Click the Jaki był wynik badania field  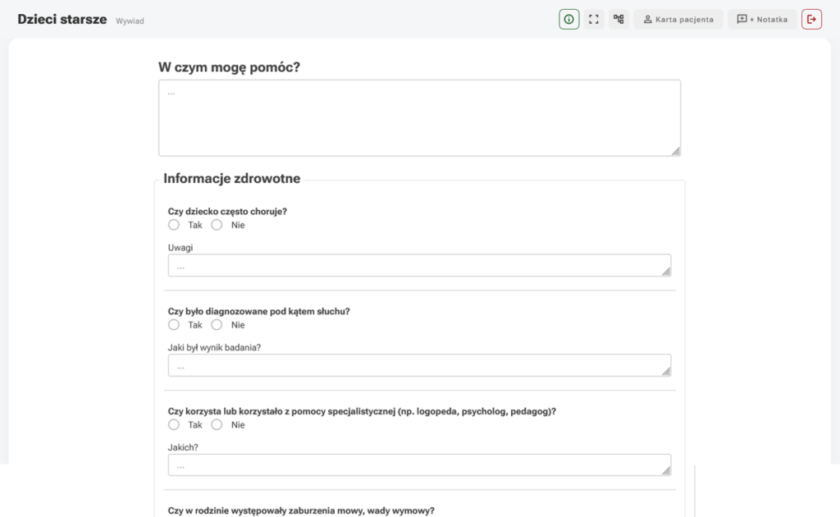tap(419, 365)
